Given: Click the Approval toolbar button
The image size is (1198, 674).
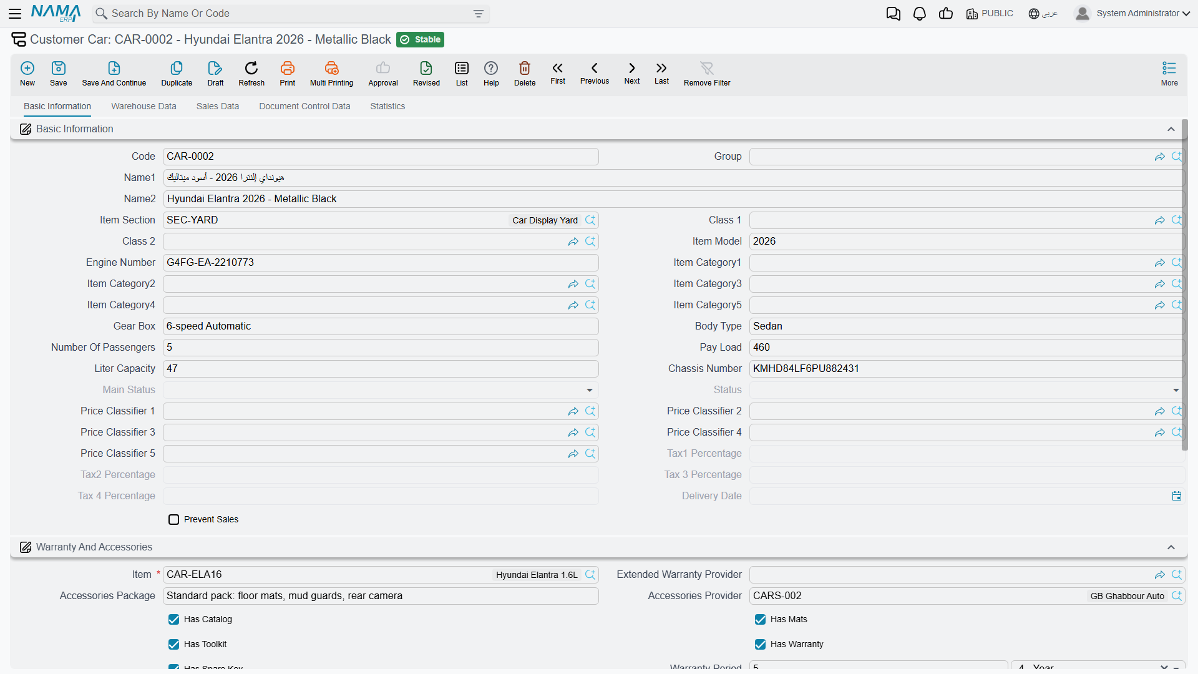Looking at the screenshot, I should (x=383, y=74).
